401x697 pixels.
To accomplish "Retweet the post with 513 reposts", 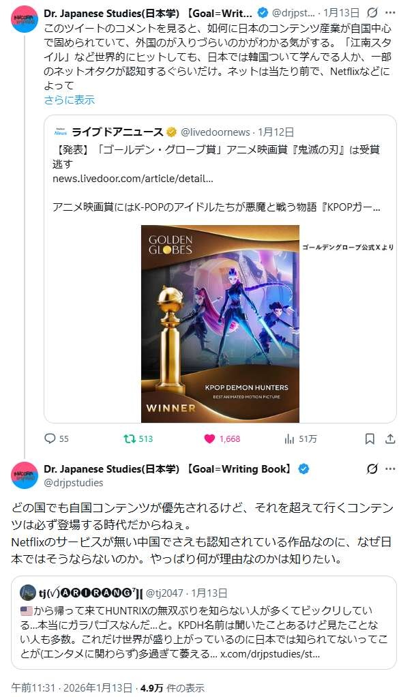I will (x=130, y=439).
